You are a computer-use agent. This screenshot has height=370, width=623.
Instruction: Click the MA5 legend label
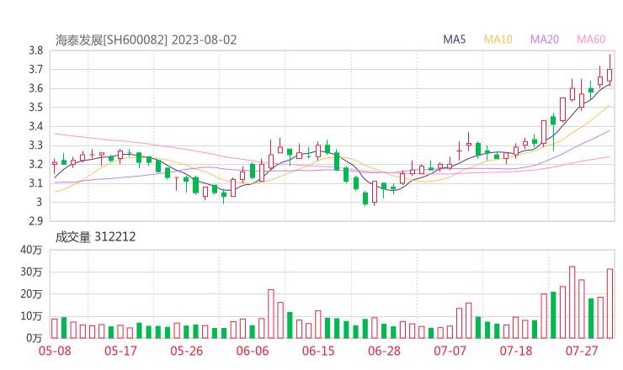(x=454, y=40)
